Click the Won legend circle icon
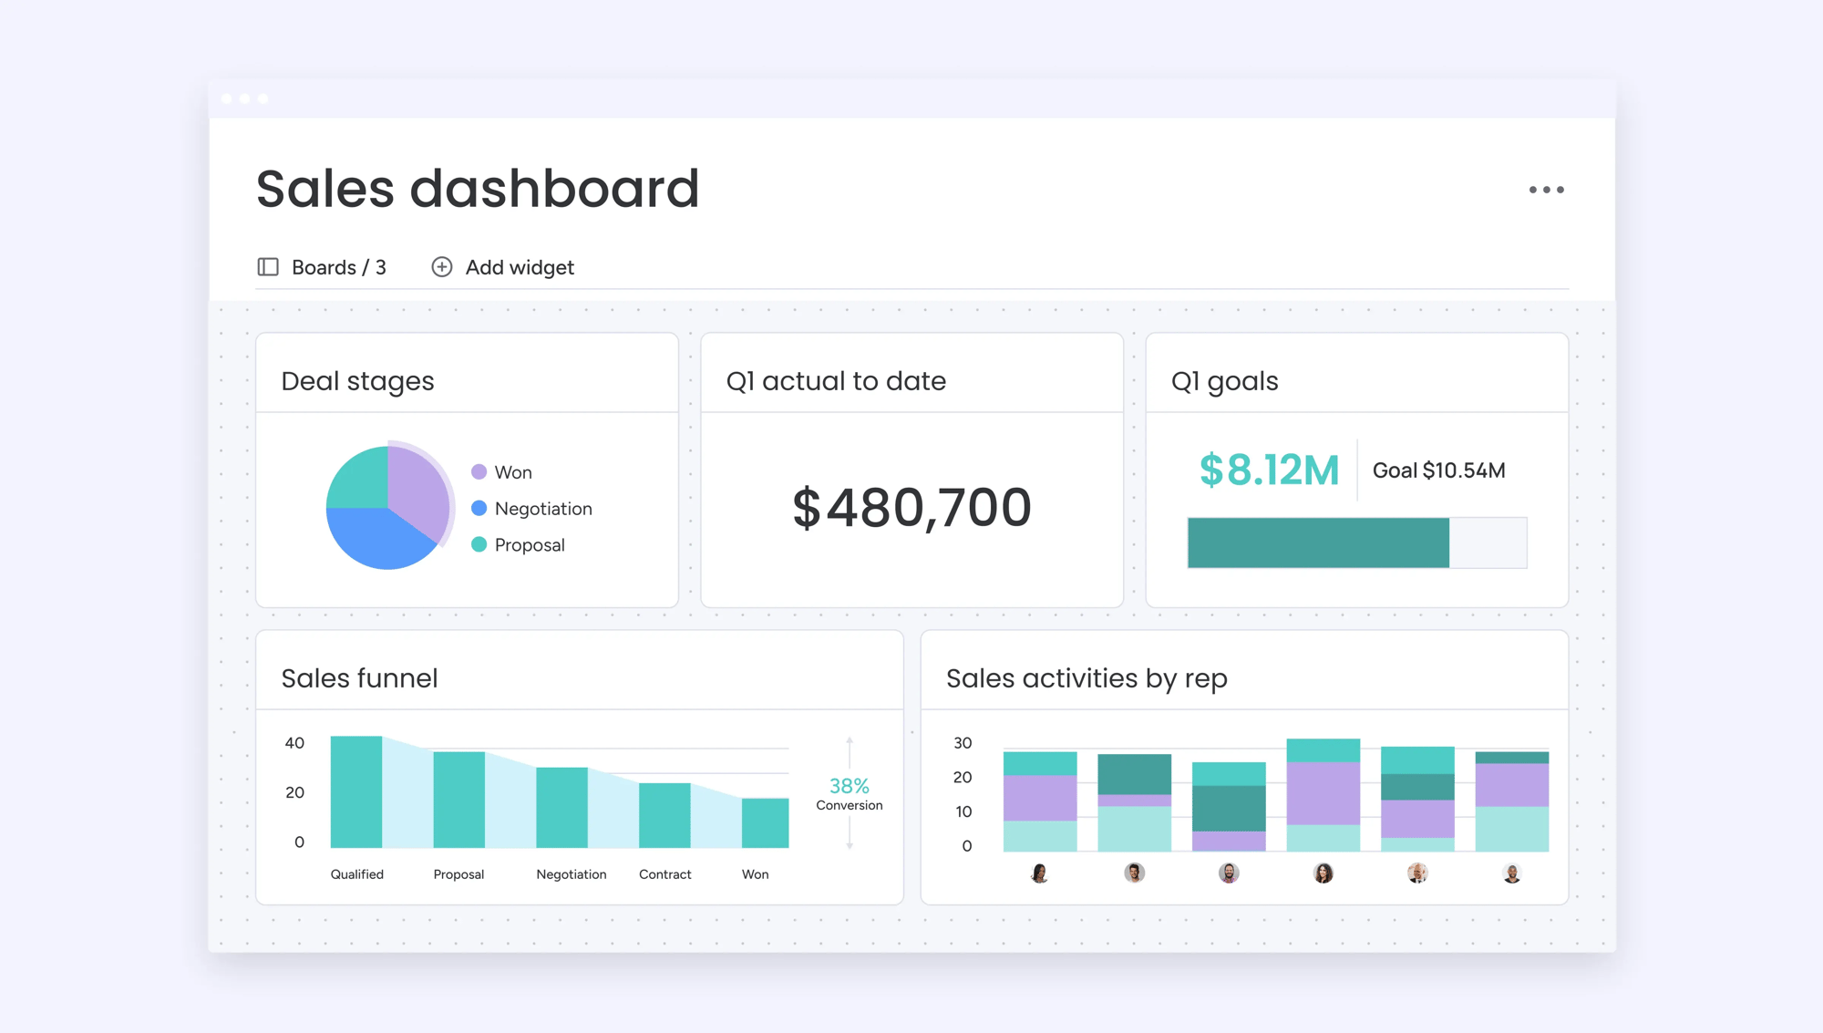This screenshot has height=1033, width=1823. pos(478,471)
